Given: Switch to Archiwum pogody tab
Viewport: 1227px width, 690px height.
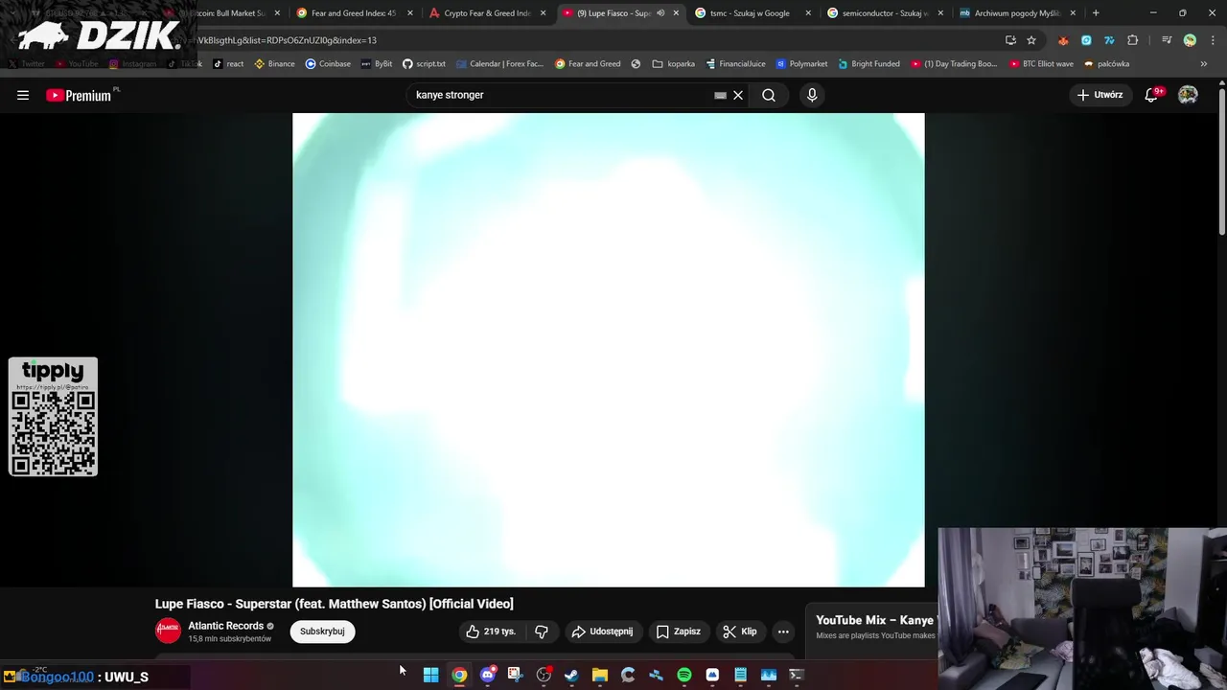Looking at the screenshot, I should [x=1018, y=13].
